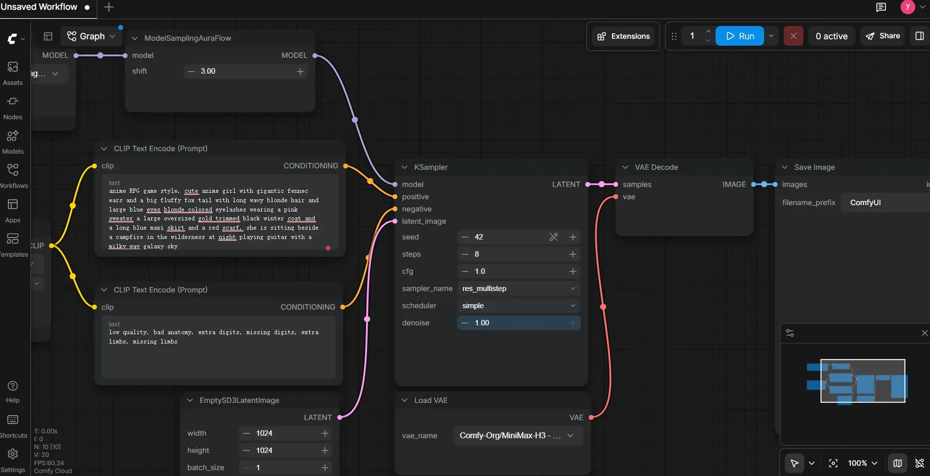Increase batch_size with plus
The image size is (930, 476).
pos(324,468)
